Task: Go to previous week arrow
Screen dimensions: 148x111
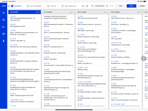Action: pyautogui.click(x=93, y=6)
